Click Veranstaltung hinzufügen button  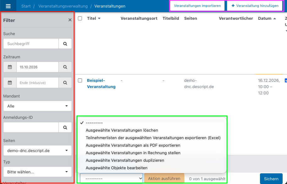tap(255, 6)
